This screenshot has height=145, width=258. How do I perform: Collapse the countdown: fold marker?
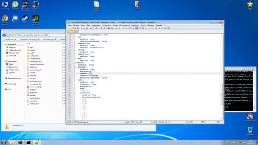click(75, 93)
